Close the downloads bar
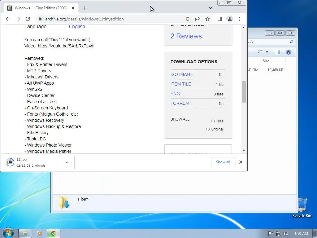This screenshot has width=317, height=238. pyautogui.click(x=241, y=162)
